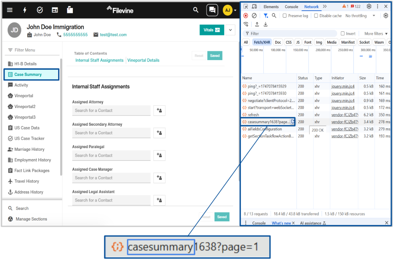The image size is (393, 260).
Task: Open DevTools settings gear in top row
Action: click(369, 7)
